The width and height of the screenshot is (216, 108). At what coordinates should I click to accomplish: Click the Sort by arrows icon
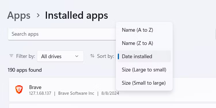pyautogui.click(x=92, y=56)
